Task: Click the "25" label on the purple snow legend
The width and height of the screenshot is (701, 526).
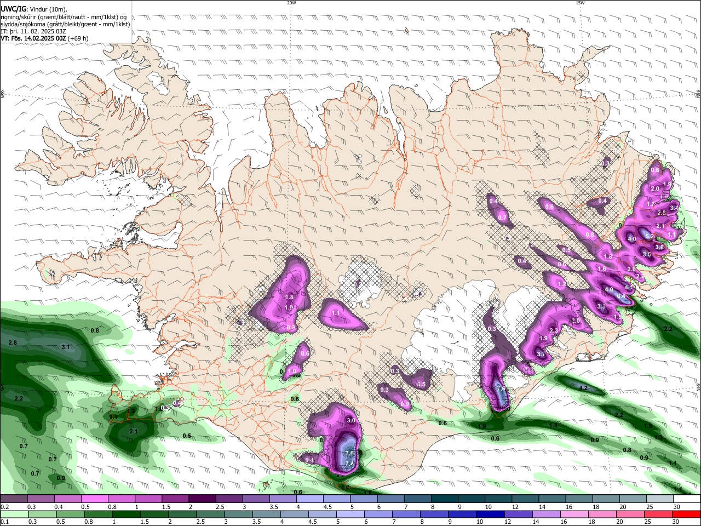Action: coord(650,507)
